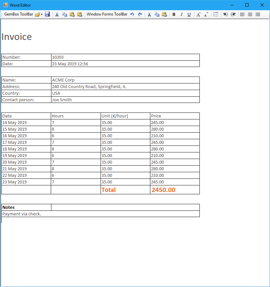270x287 pixels.
Task: Select the orange Total value 2450.00
Action: click(163, 190)
